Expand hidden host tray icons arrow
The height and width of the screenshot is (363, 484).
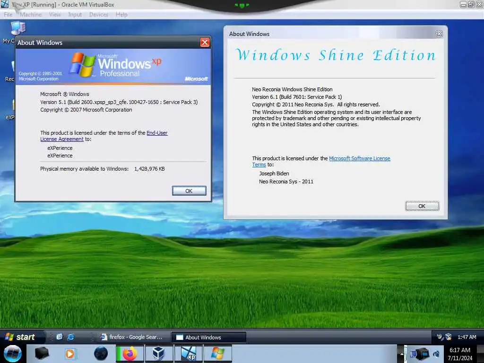pyautogui.click(x=402, y=354)
